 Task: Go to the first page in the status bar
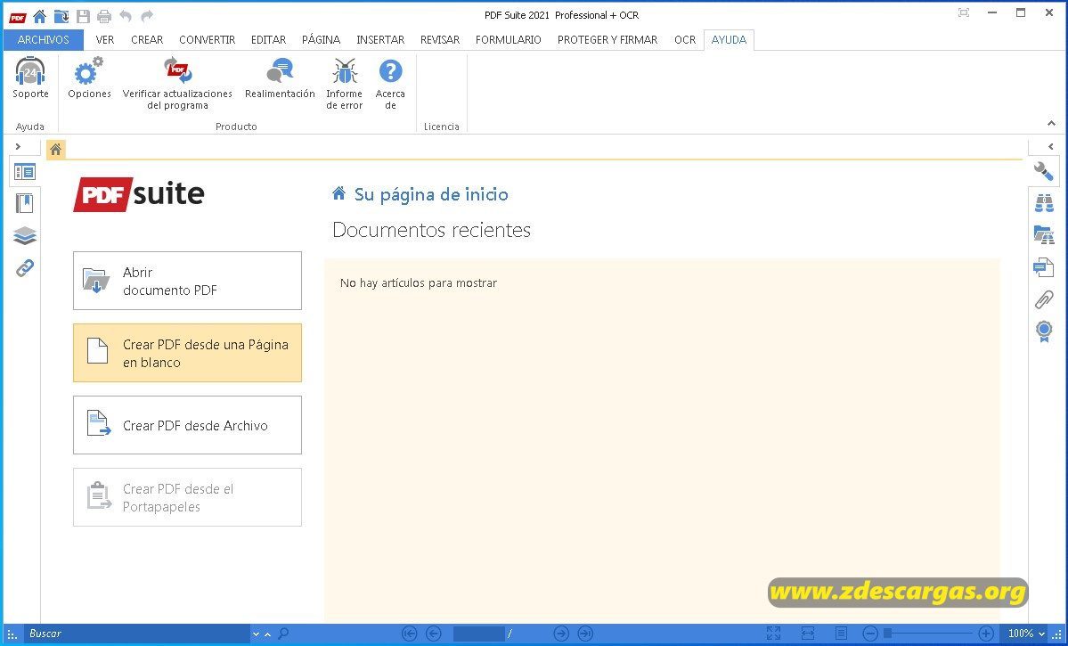click(x=409, y=634)
